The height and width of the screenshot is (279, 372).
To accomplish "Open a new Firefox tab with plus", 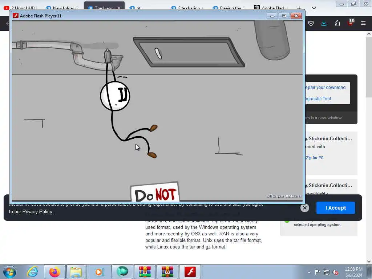I will pos(299,8).
